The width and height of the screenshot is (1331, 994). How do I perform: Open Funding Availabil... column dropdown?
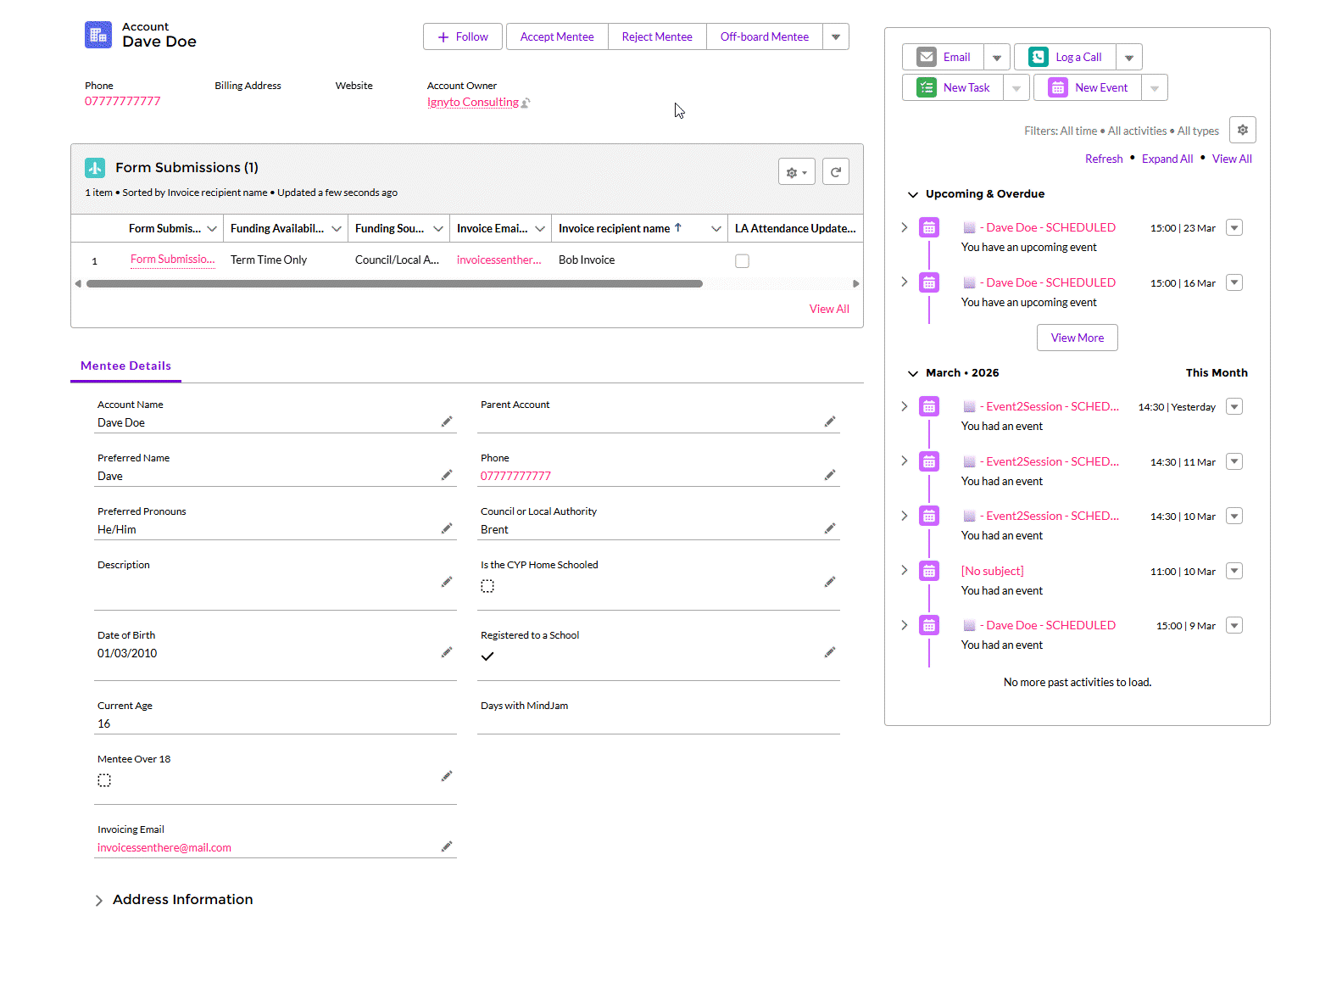(x=337, y=229)
